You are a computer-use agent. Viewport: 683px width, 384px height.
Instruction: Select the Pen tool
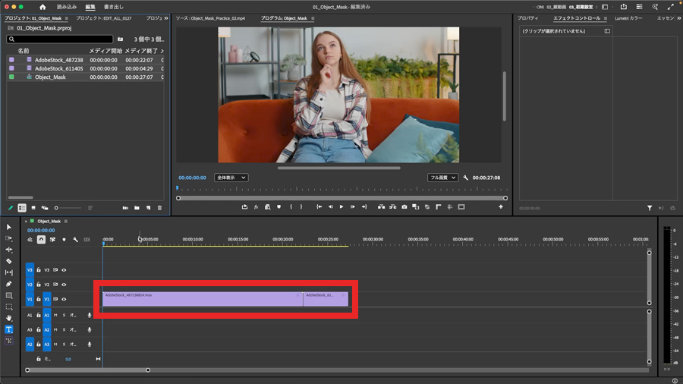tap(8, 284)
